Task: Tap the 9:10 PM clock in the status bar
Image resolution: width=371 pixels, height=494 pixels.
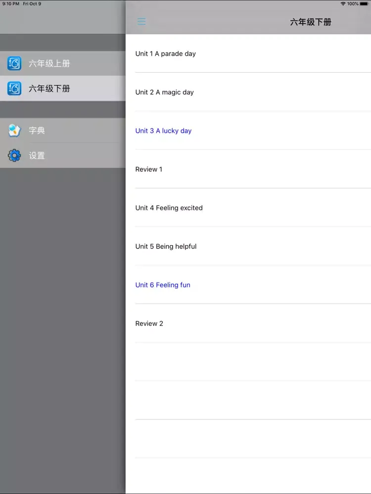Action: (x=11, y=4)
